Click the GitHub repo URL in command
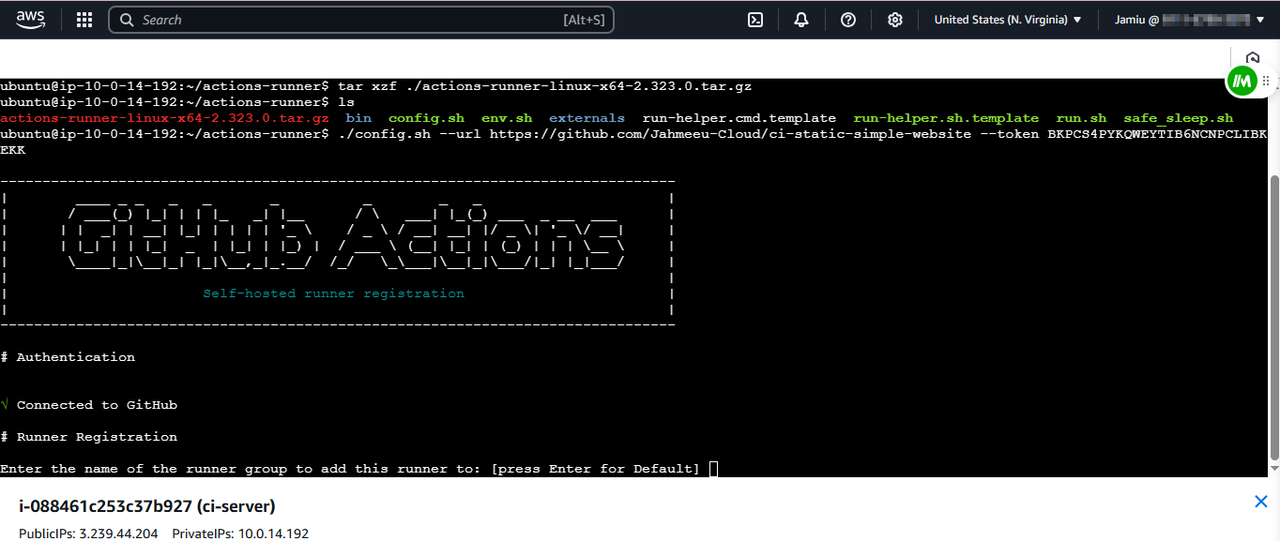1280x541 pixels. pos(730,134)
